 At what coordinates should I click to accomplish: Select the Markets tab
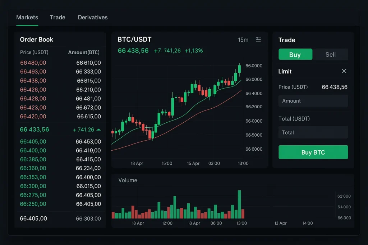pos(27,17)
